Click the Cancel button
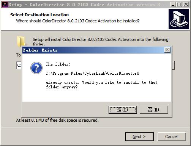 coord(172,137)
